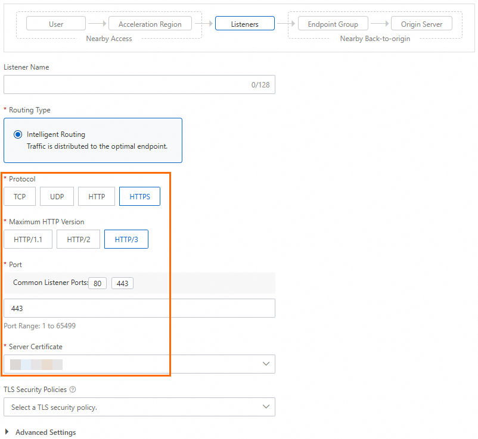The height and width of the screenshot is (439, 478).
Task: Click the 'Nearby Back-to-origin' label
Action: pyautogui.click(x=375, y=39)
